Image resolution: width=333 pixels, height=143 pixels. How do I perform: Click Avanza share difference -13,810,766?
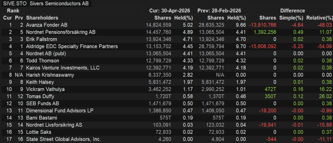263,25
